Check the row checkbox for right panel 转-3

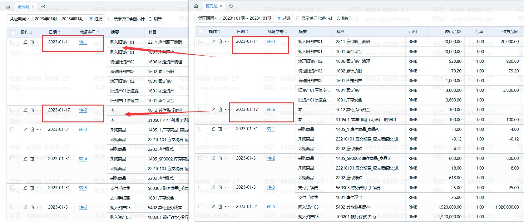pos(200,187)
